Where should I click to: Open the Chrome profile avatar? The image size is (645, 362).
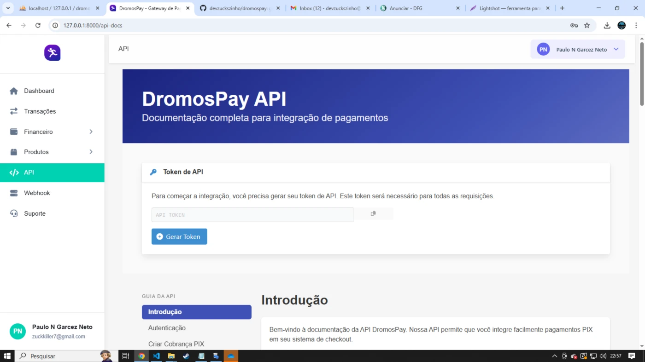(x=622, y=25)
